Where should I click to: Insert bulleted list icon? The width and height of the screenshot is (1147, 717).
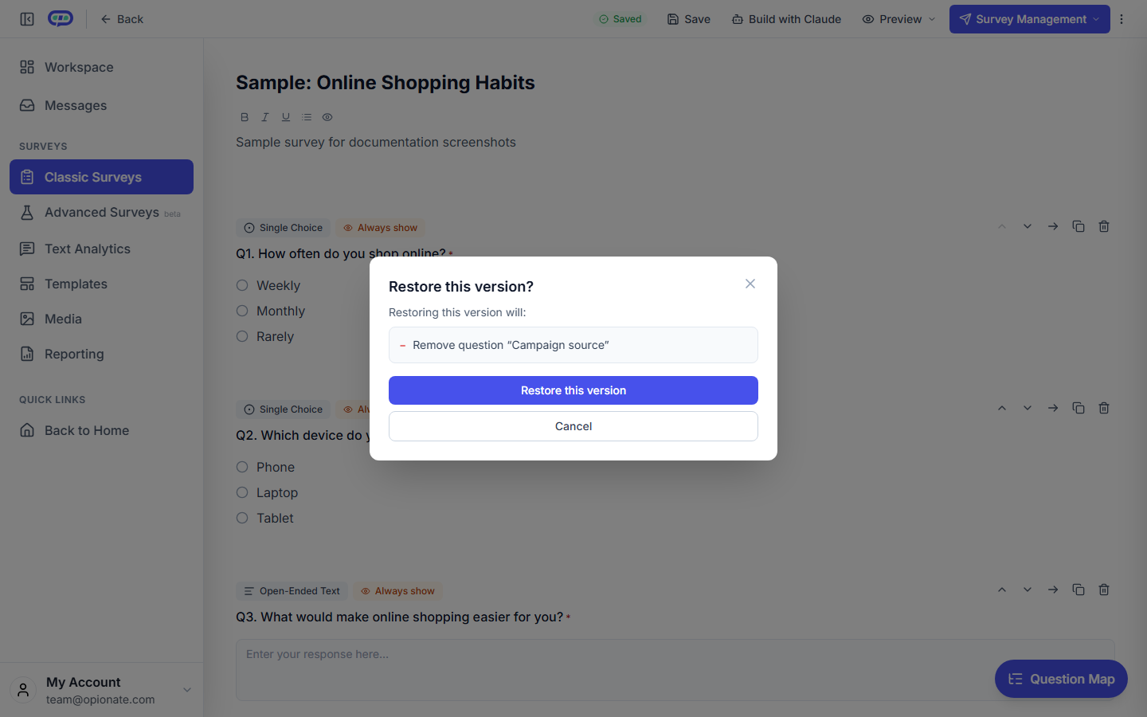pyautogui.click(x=307, y=117)
